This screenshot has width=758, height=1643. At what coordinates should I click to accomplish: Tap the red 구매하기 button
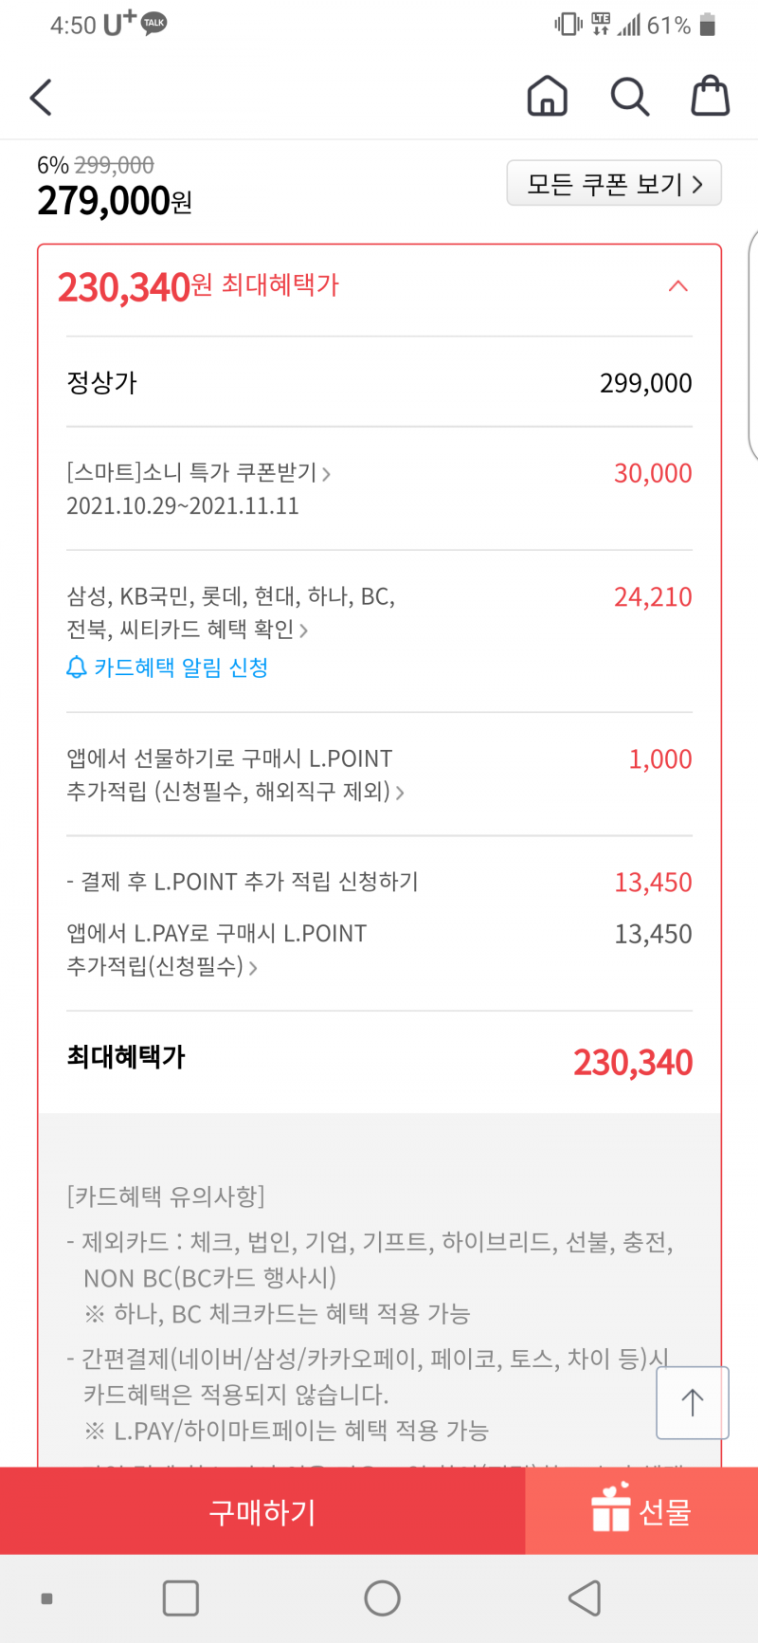pyautogui.click(x=262, y=1510)
